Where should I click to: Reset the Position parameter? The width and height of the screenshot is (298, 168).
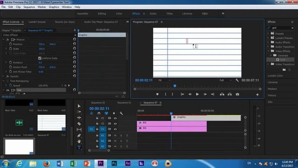[74, 43]
